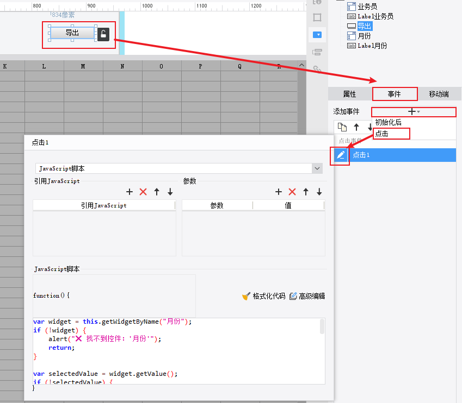Viewport: 462px width, 403px height.
Task: Click the link chain sidebar icon
Action: (317, 69)
